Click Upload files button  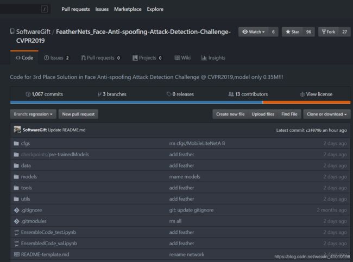click(x=263, y=114)
